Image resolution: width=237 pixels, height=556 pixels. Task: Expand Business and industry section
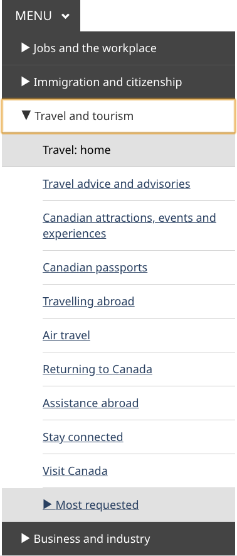pyautogui.click(x=118, y=538)
